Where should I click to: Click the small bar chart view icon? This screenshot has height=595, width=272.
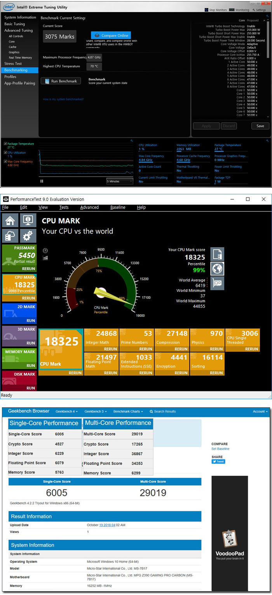[45, 257]
